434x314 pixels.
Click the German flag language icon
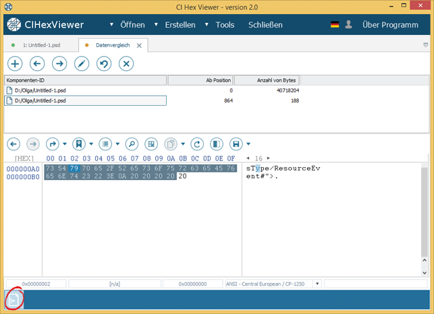(x=335, y=25)
